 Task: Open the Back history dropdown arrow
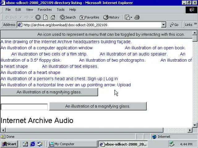(x=21, y=18)
